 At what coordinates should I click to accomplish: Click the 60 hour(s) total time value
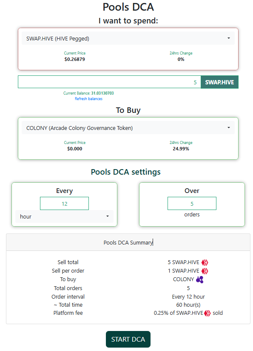click(188, 305)
